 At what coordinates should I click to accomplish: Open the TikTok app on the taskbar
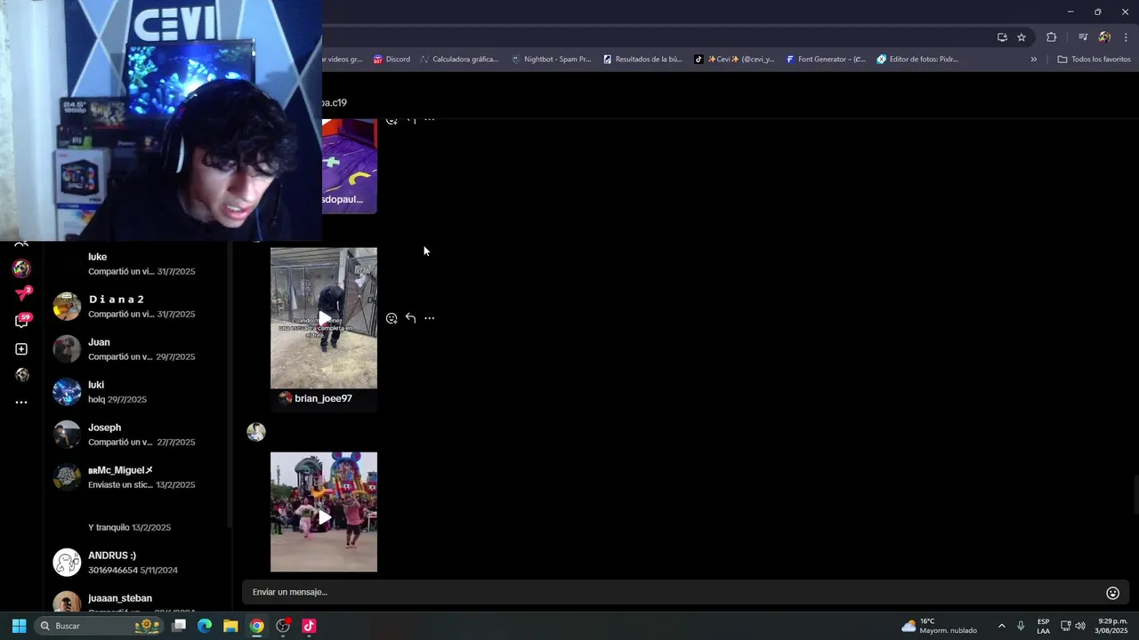click(x=309, y=626)
